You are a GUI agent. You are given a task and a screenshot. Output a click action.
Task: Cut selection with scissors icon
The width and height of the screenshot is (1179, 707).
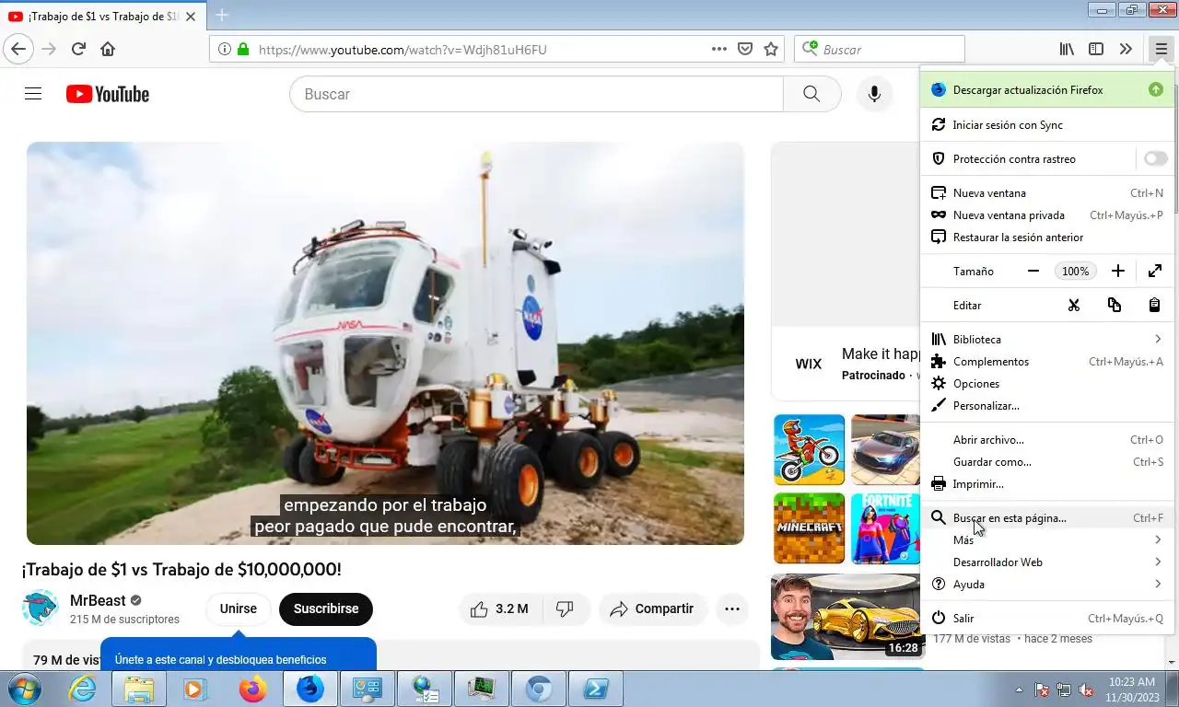[1073, 305]
